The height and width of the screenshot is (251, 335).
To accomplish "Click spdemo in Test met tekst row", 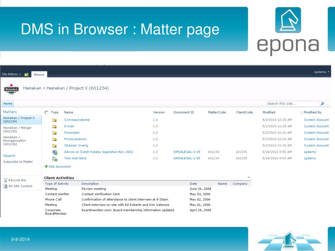I will click(x=310, y=158).
